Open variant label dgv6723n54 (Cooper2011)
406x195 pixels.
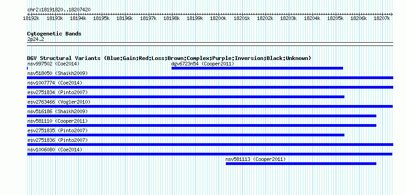point(203,64)
